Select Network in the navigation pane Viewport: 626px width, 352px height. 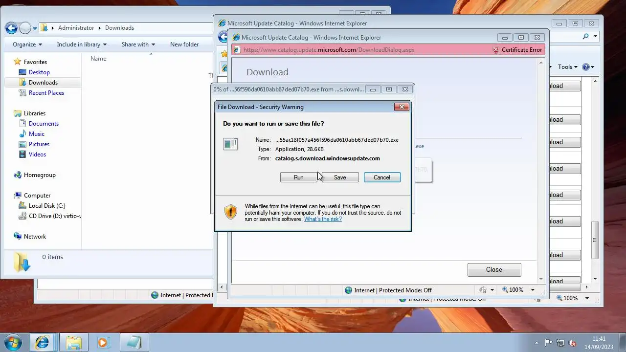point(35,237)
